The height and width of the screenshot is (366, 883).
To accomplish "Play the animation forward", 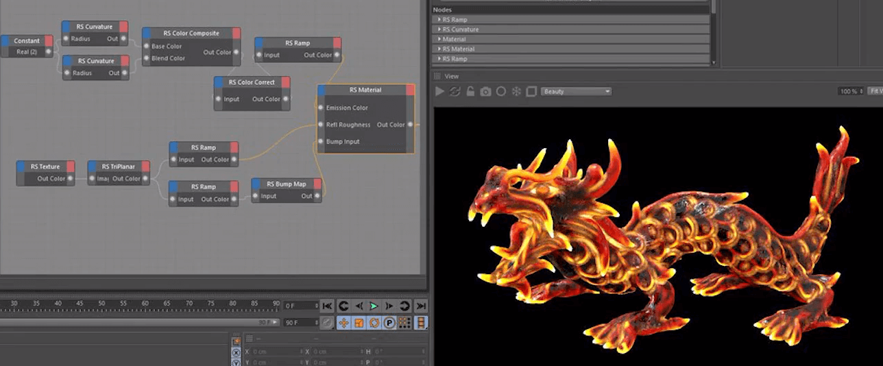I will pyautogui.click(x=374, y=306).
